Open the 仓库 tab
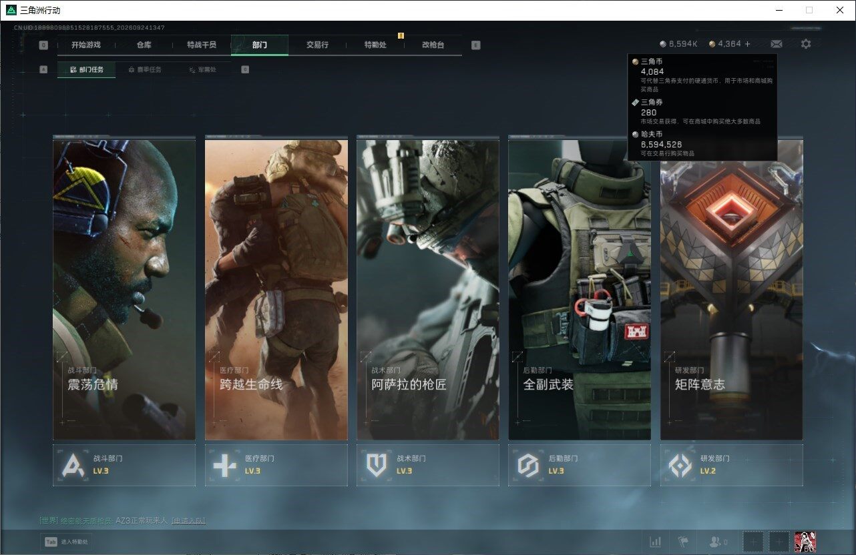Image resolution: width=856 pixels, height=555 pixels. (144, 45)
